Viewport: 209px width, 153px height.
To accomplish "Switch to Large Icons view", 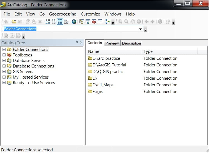I will click(48, 22).
